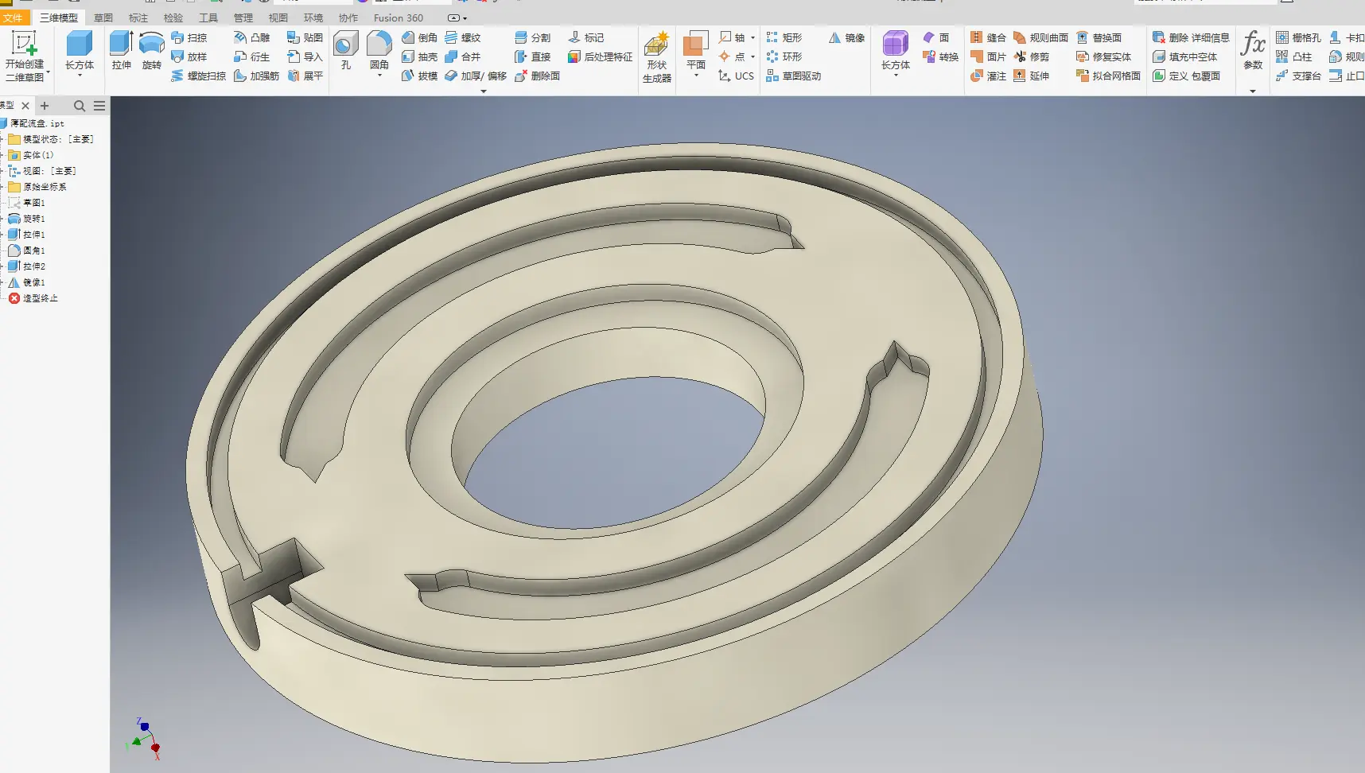
Task: Click the browser panel search magnifier icon
Action: 80,106
